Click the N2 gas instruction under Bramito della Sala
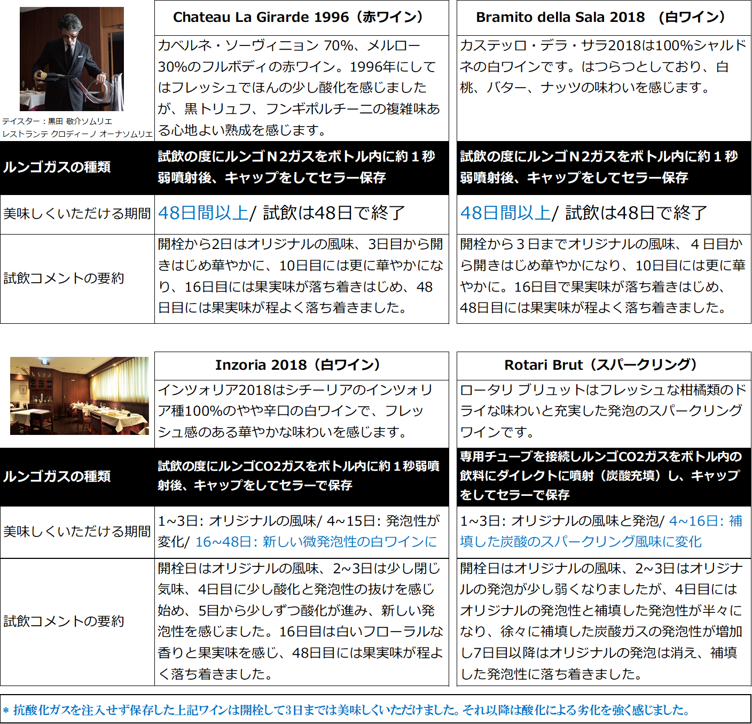The image size is (752, 724). point(599,167)
